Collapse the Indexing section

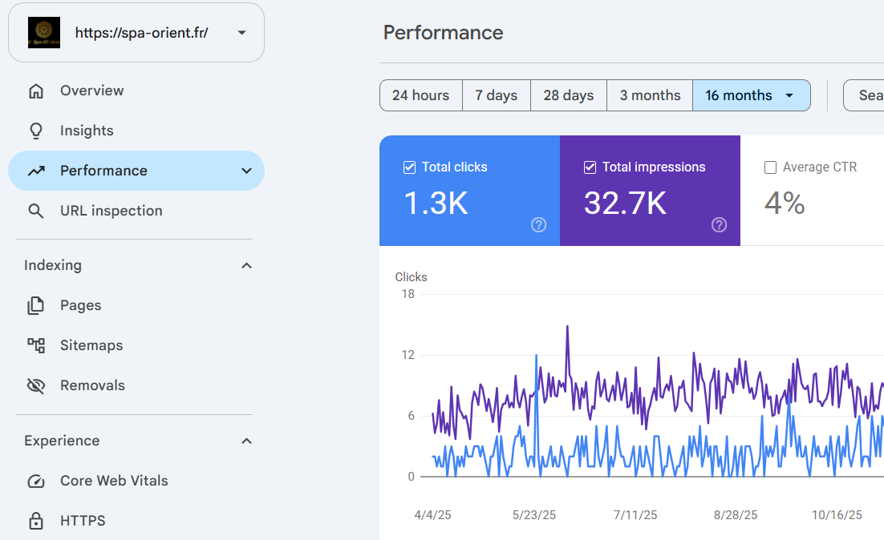pos(246,265)
